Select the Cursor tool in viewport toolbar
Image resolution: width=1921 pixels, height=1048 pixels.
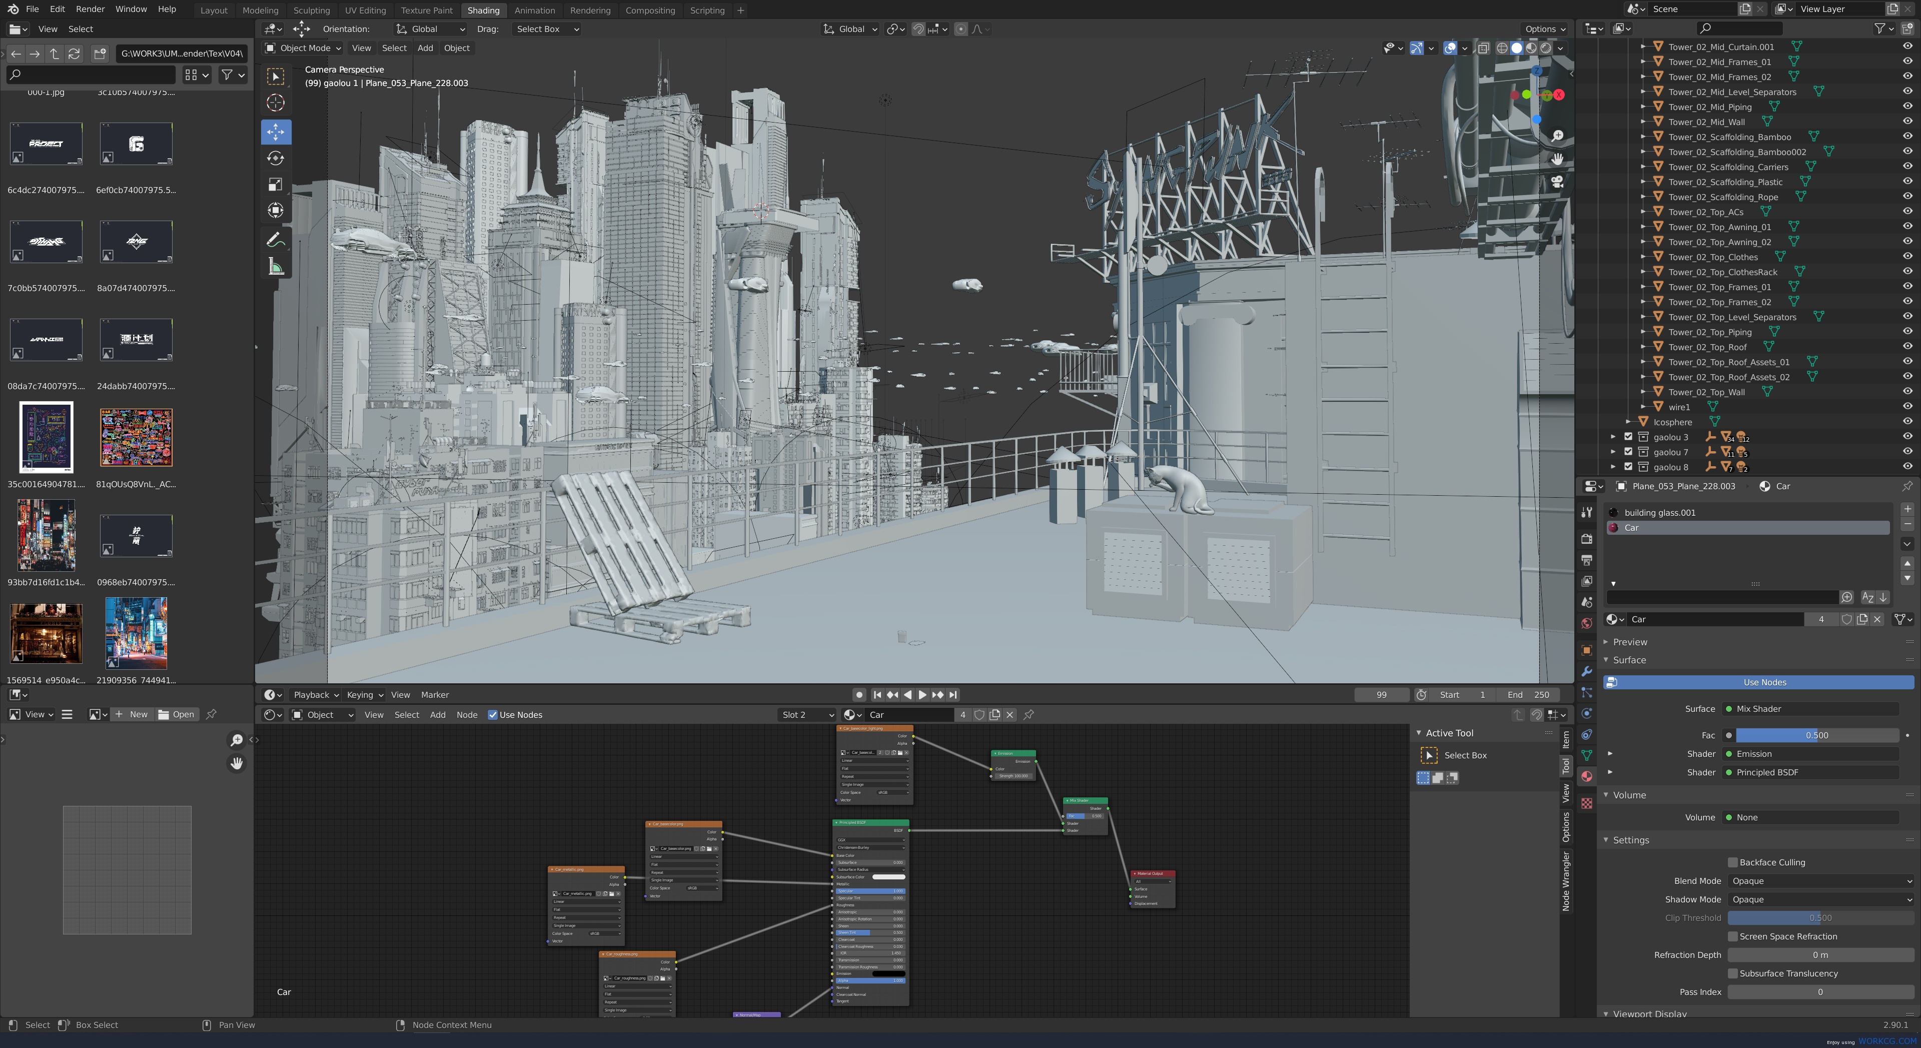pos(275,103)
